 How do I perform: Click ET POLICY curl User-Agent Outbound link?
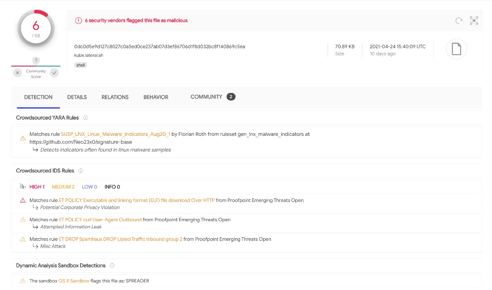point(100,220)
